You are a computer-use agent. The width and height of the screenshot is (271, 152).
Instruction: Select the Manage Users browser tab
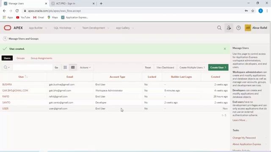tap(25, 3)
